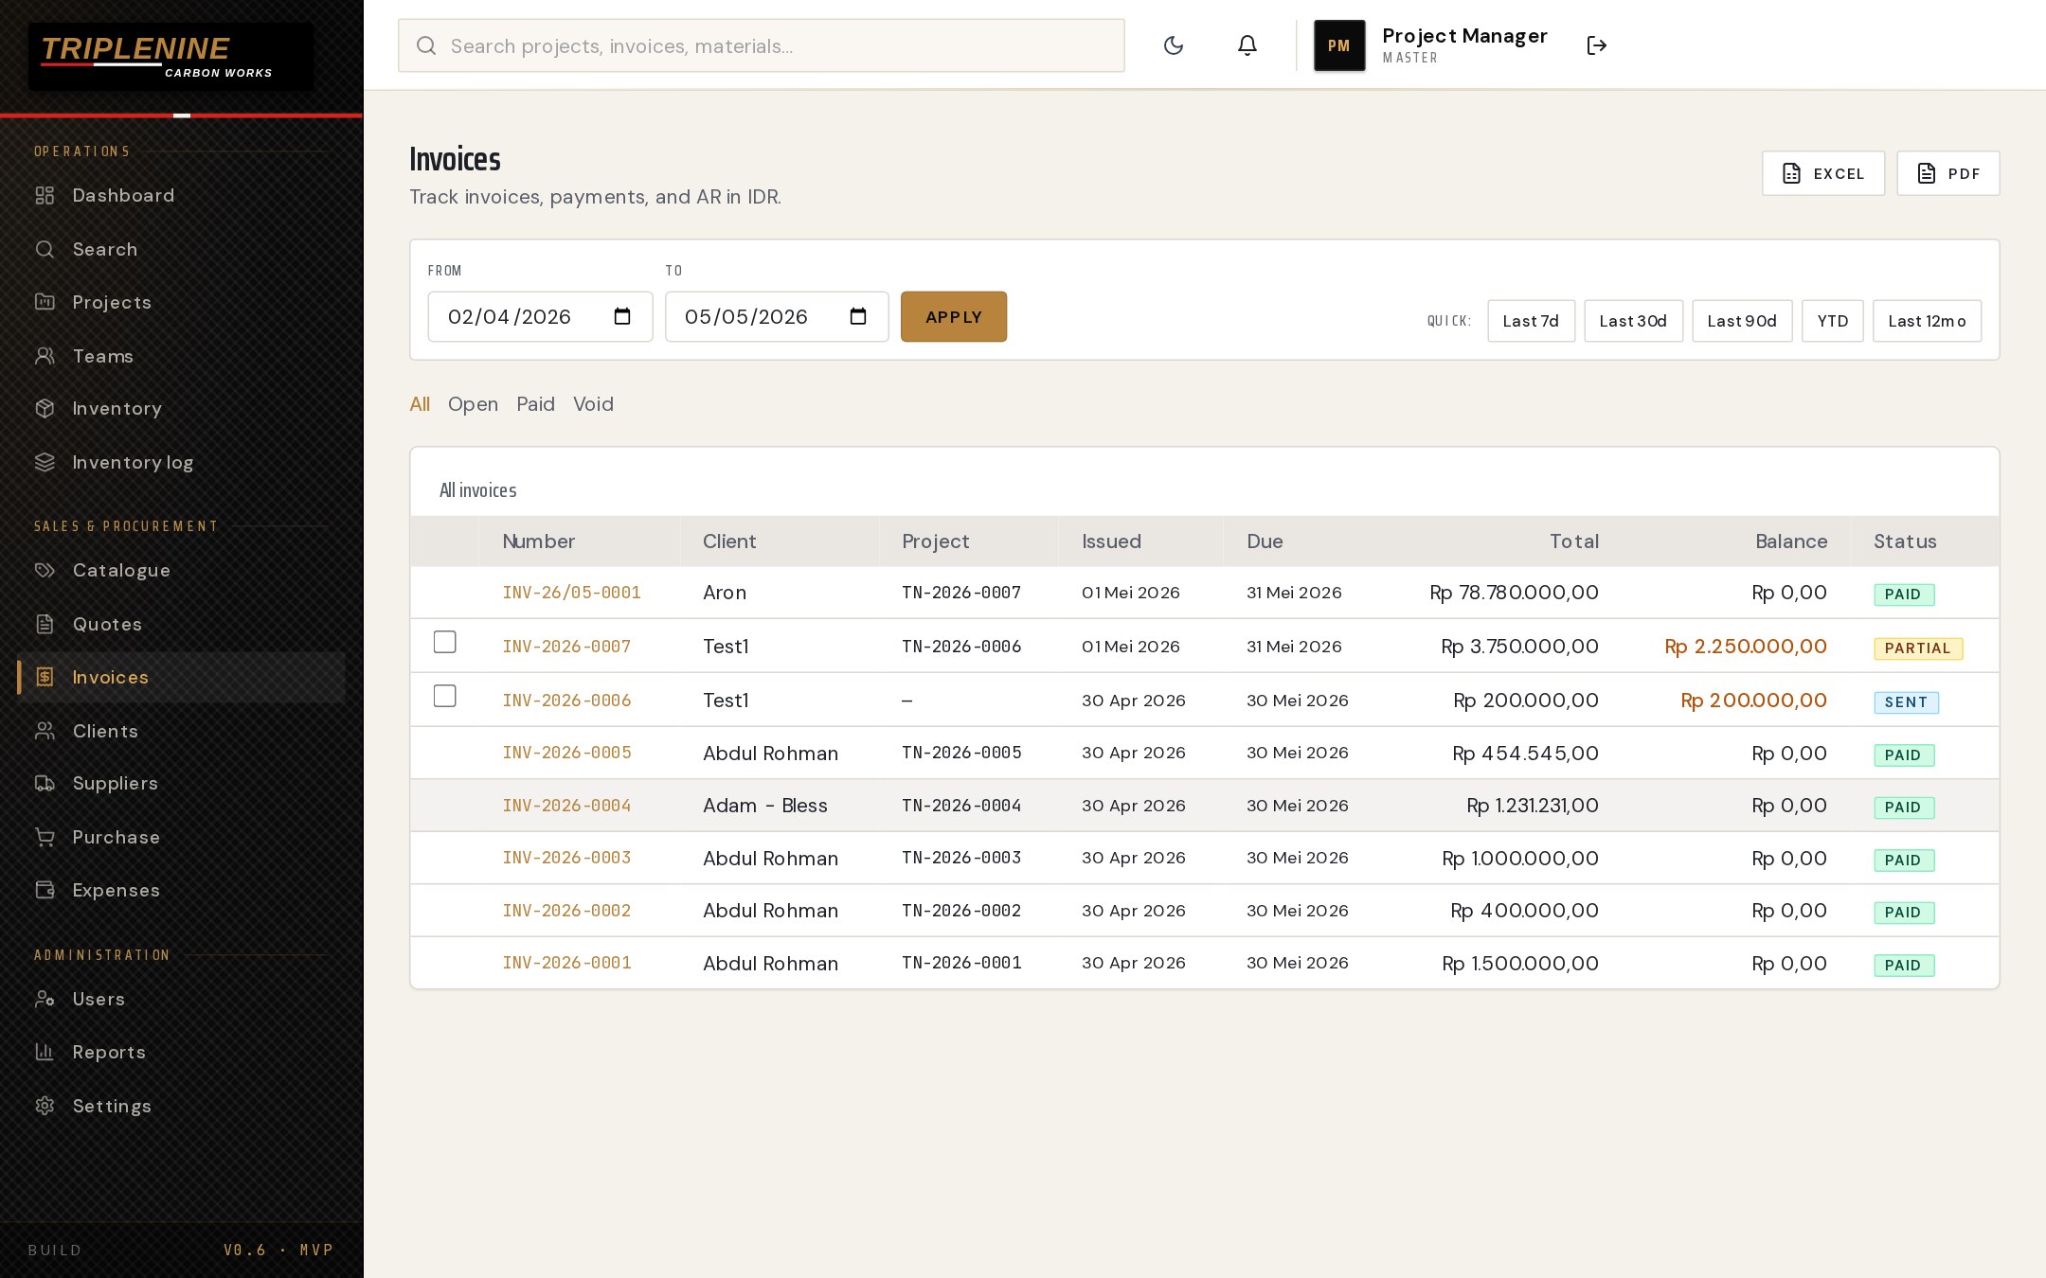Click project code TN-2026-0007

click(961, 593)
